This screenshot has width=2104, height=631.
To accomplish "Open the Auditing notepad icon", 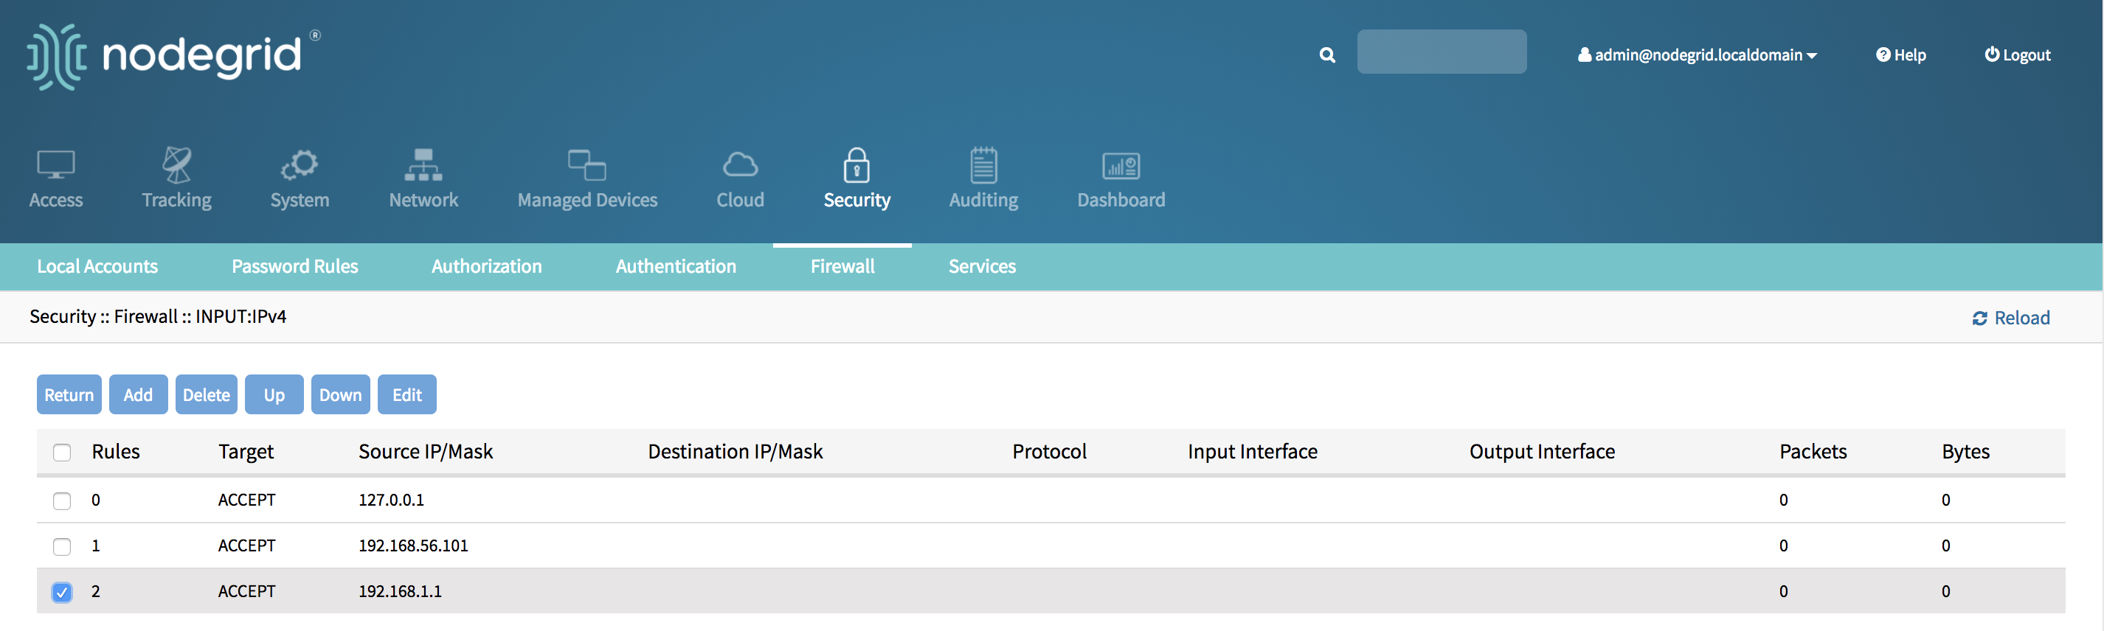I will pyautogui.click(x=983, y=166).
